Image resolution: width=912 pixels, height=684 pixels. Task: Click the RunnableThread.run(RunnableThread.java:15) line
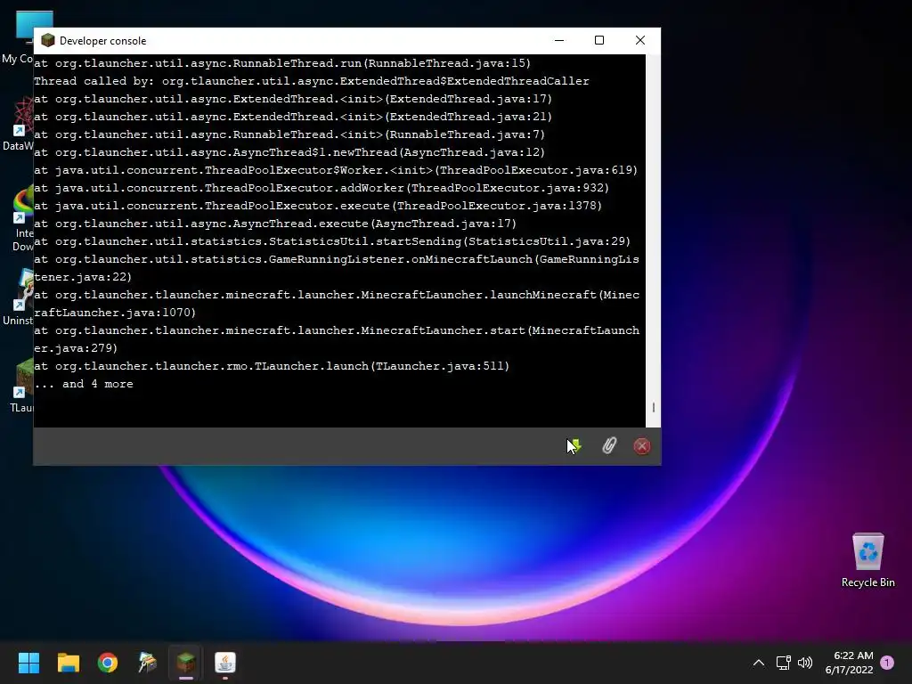point(282,63)
